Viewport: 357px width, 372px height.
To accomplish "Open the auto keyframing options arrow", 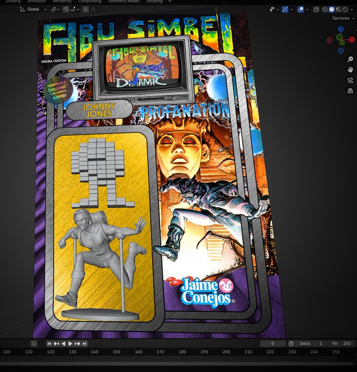I will pos(41,343).
